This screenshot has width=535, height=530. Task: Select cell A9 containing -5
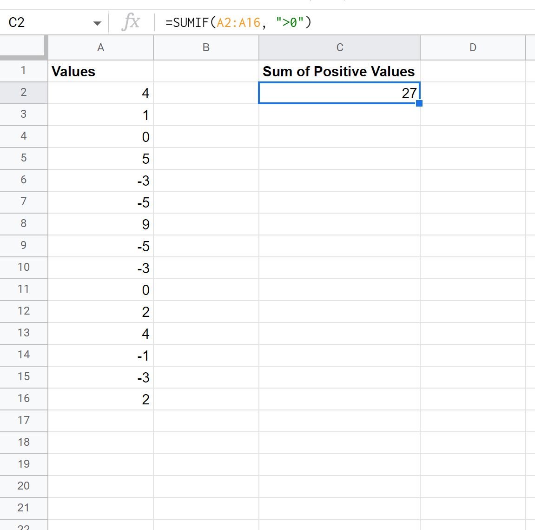click(101, 246)
